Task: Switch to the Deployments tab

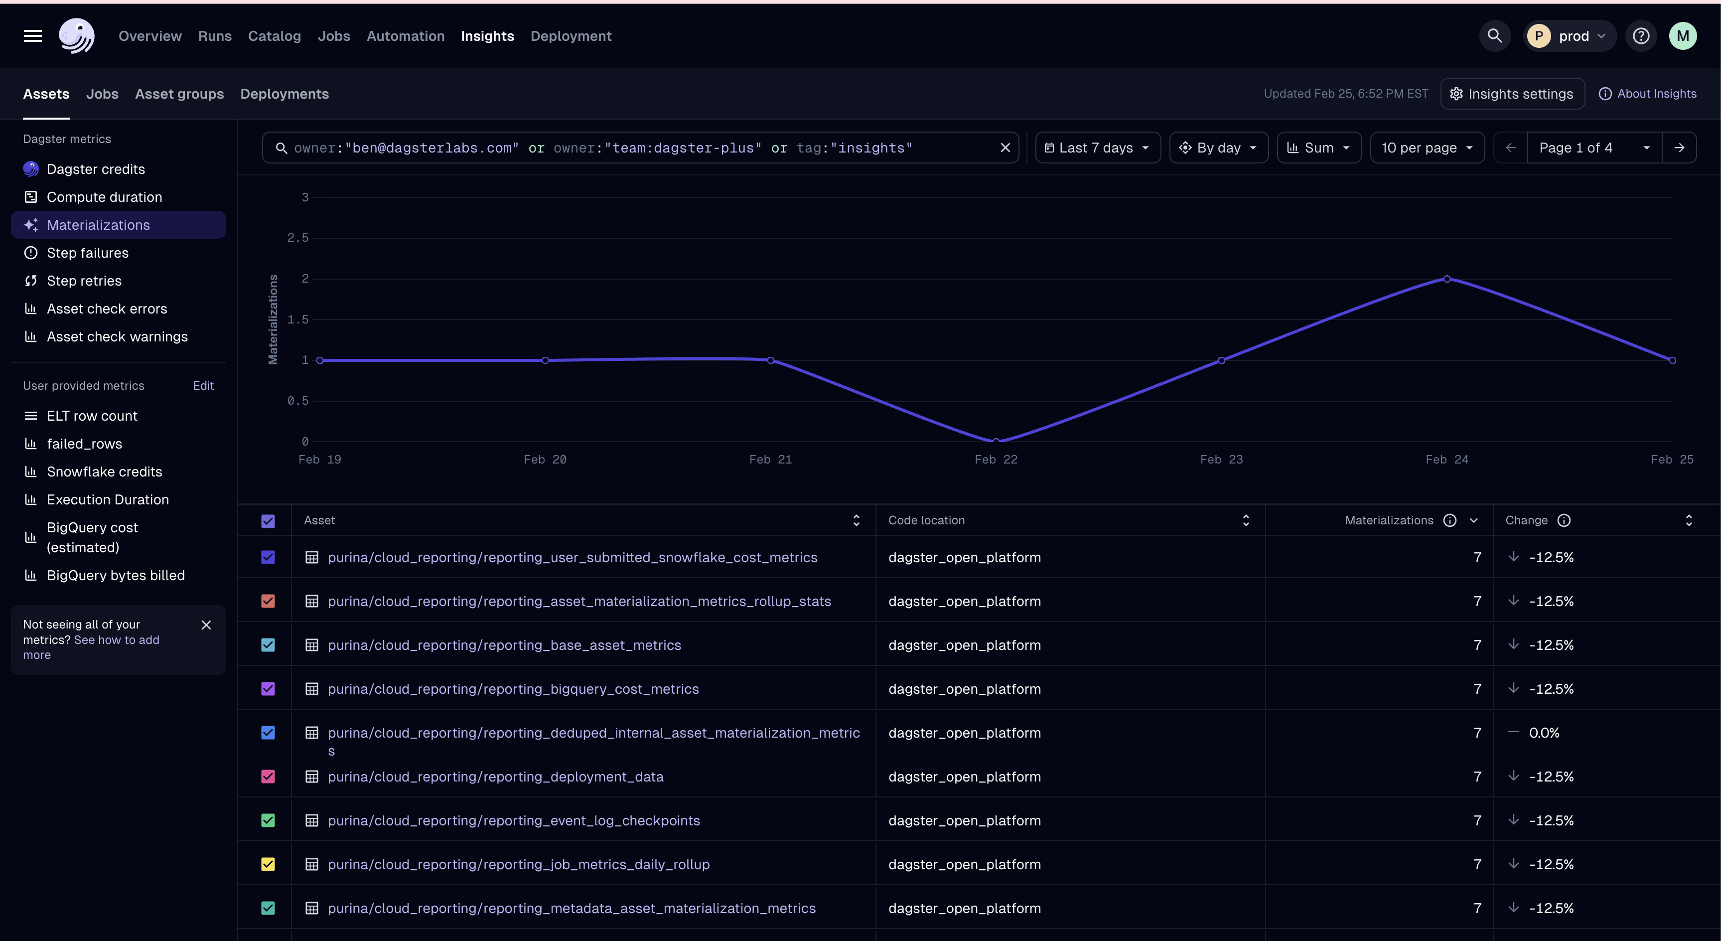Action: point(285,94)
